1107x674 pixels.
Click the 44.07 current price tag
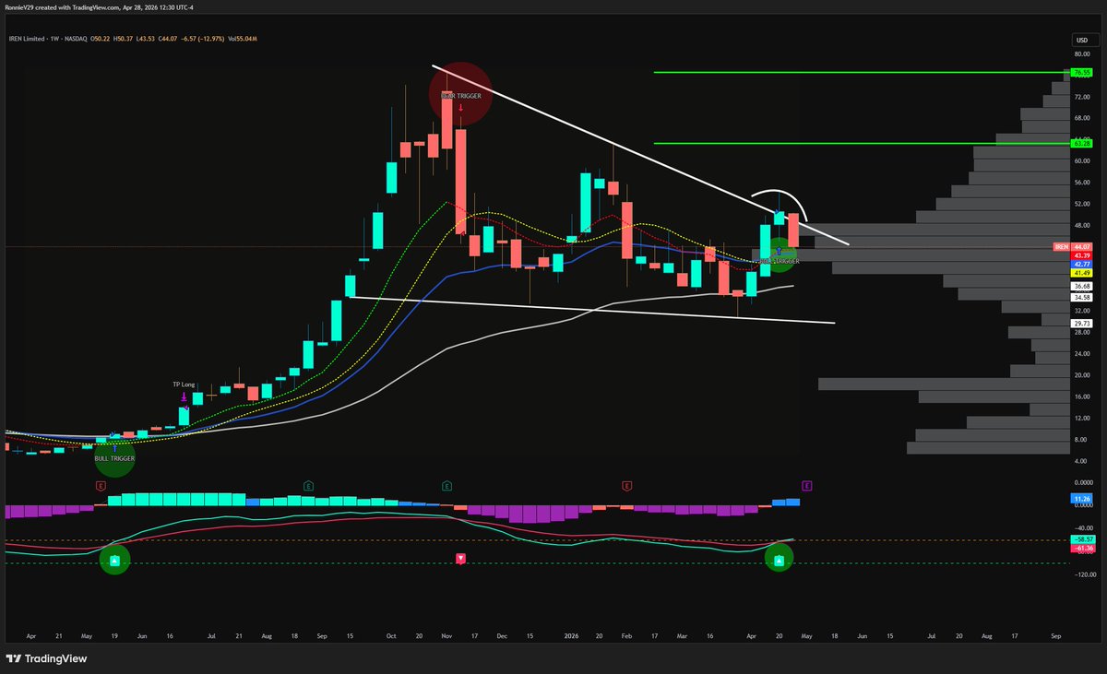[1080, 247]
